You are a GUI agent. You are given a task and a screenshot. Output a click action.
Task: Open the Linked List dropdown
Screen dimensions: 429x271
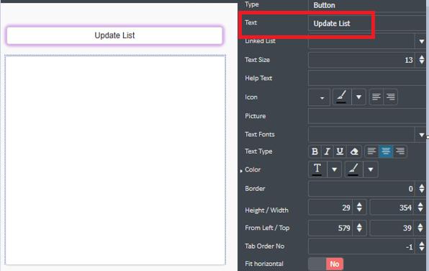[421, 42]
